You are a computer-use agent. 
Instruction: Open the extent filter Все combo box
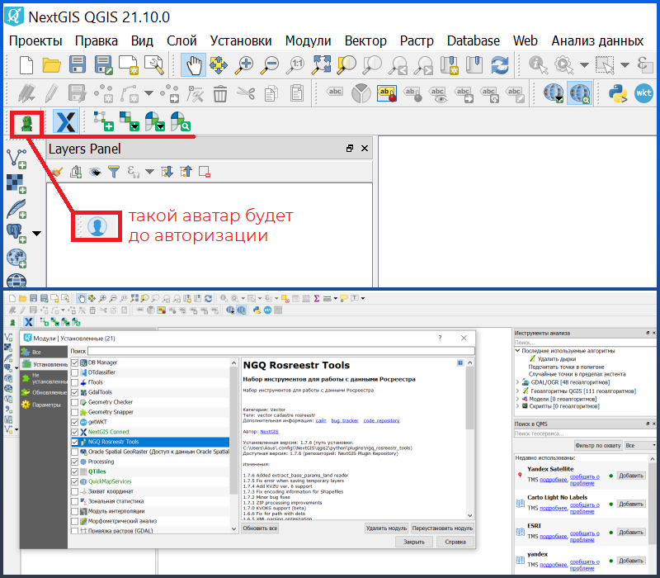coord(640,445)
